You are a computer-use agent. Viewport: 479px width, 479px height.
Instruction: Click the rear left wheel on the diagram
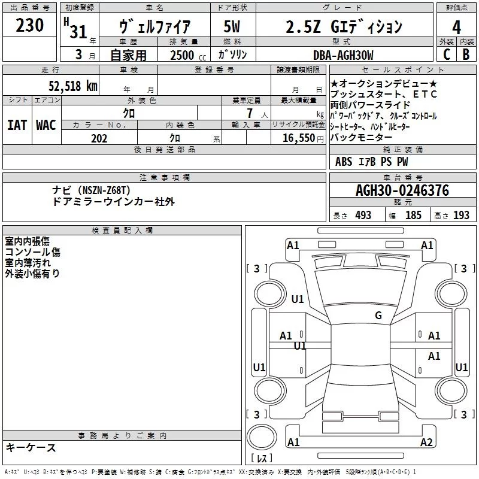click(x=270, y=391)
